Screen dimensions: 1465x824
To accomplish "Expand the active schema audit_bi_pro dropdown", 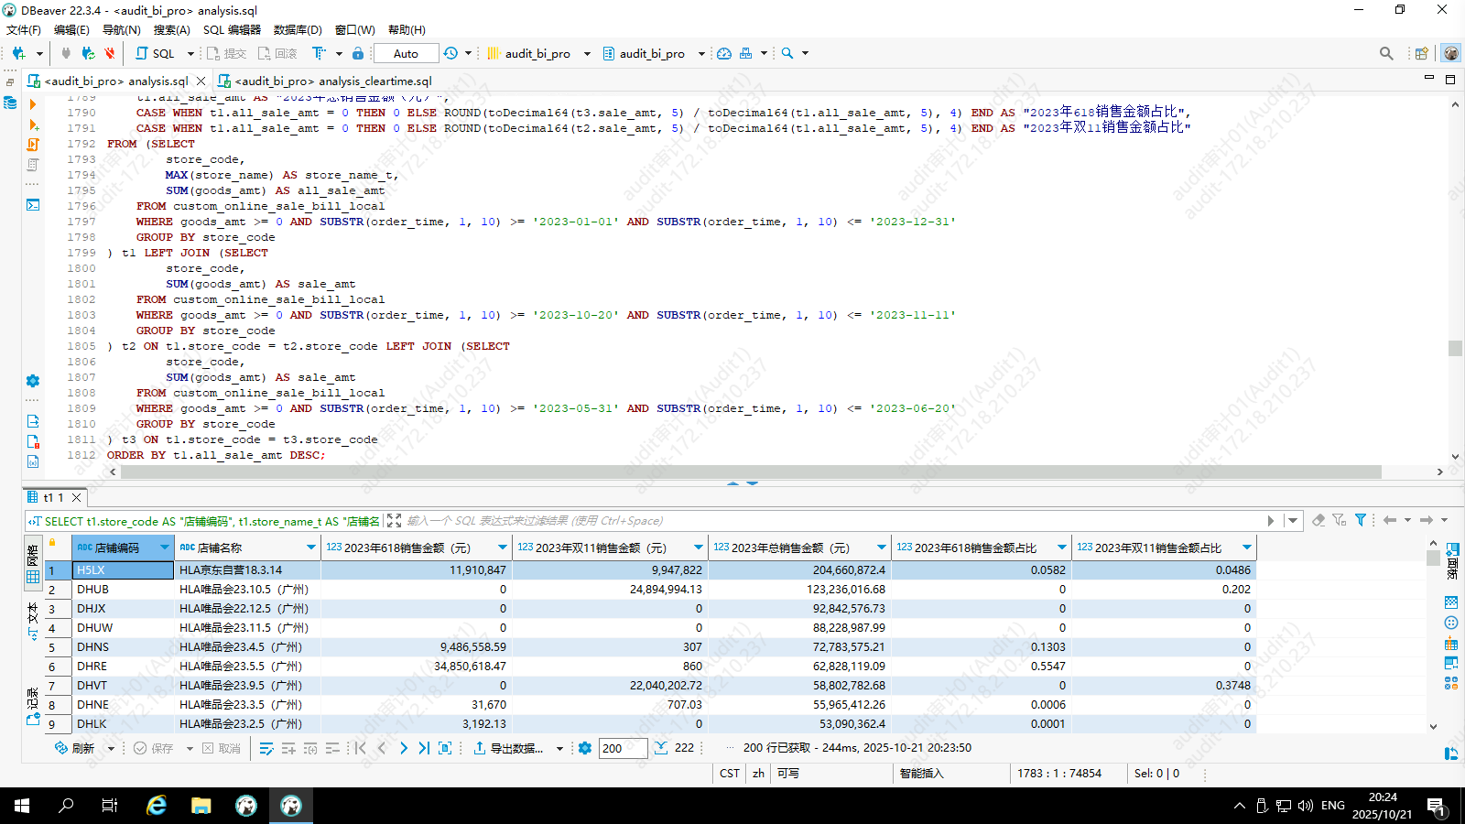I will pyautogui.click(x=701, y=53).
